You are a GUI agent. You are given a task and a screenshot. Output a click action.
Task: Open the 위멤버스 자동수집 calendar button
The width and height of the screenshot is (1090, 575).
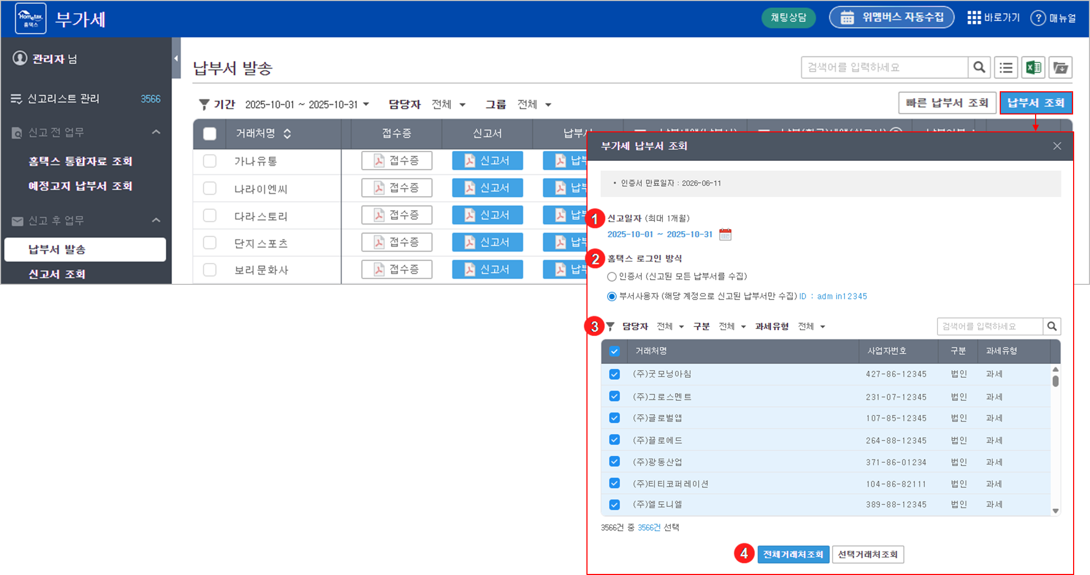tap(892, 17)
